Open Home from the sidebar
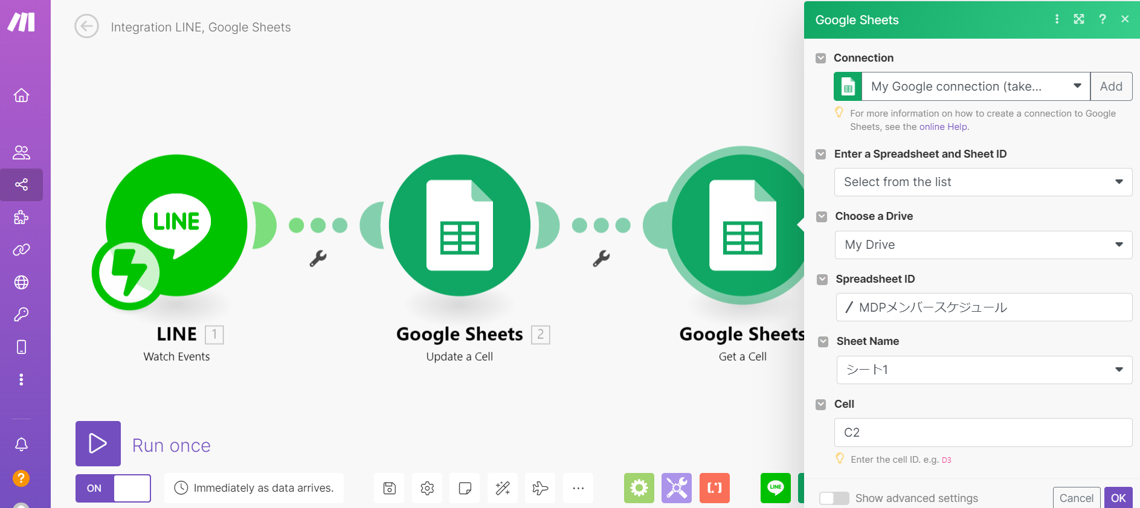 point(21,95)
